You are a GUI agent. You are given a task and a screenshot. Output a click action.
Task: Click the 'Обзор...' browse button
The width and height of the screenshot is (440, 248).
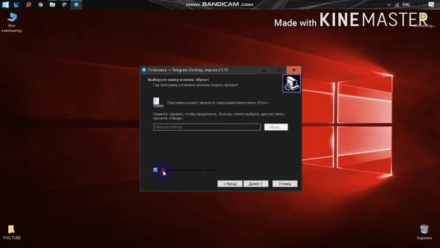[x=276, y=127]
